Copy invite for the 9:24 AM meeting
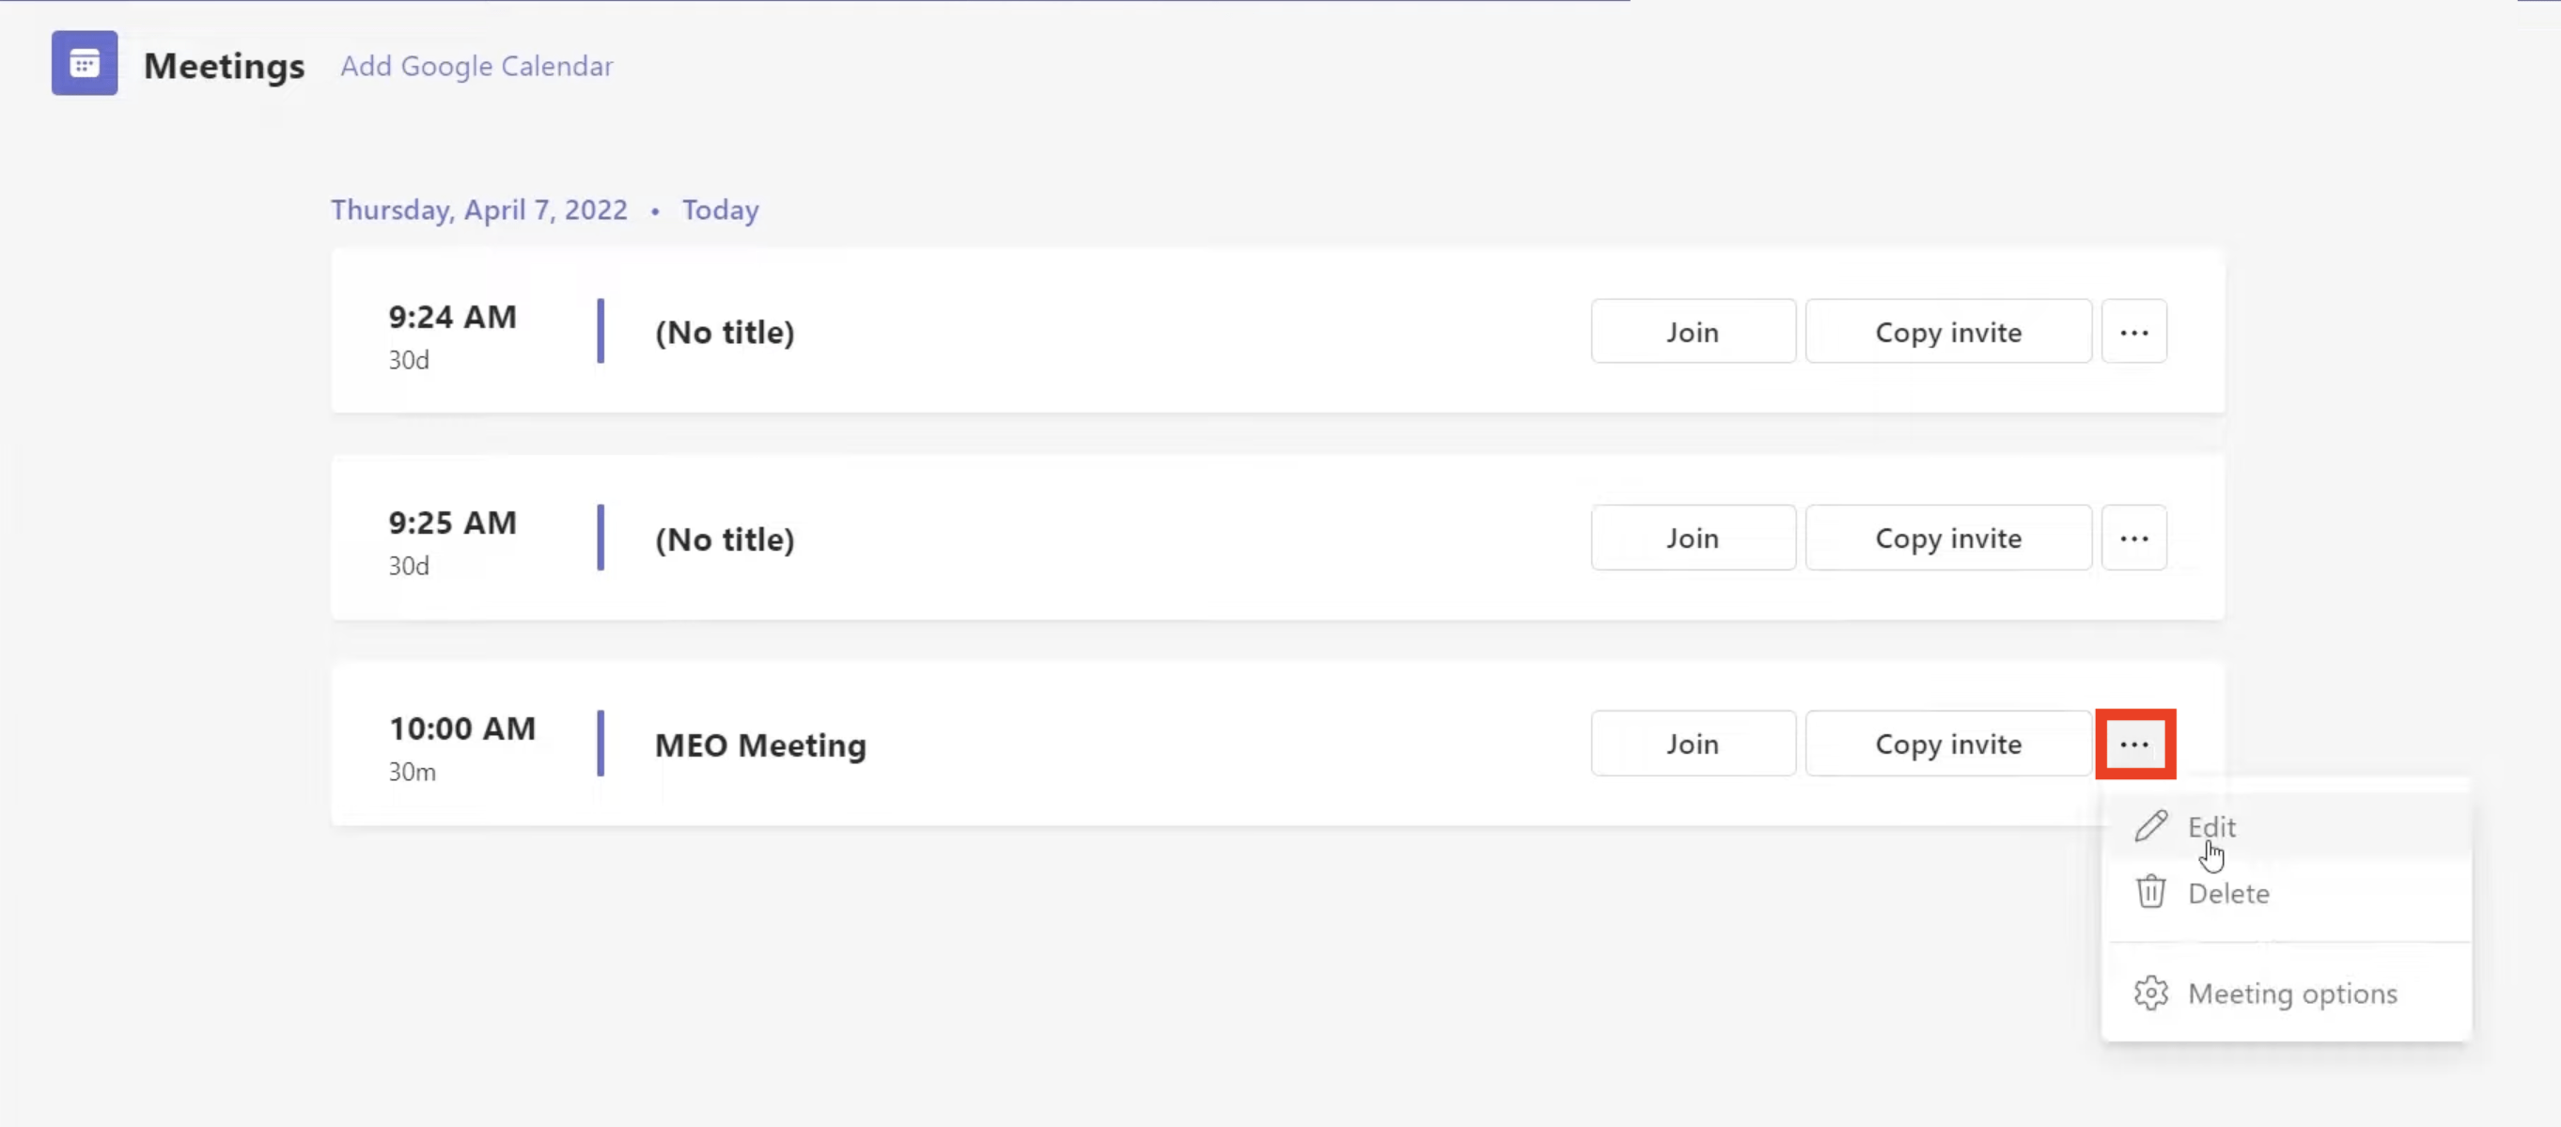Screen dimensions: 2561x1127 click(x=1947, y=331)
